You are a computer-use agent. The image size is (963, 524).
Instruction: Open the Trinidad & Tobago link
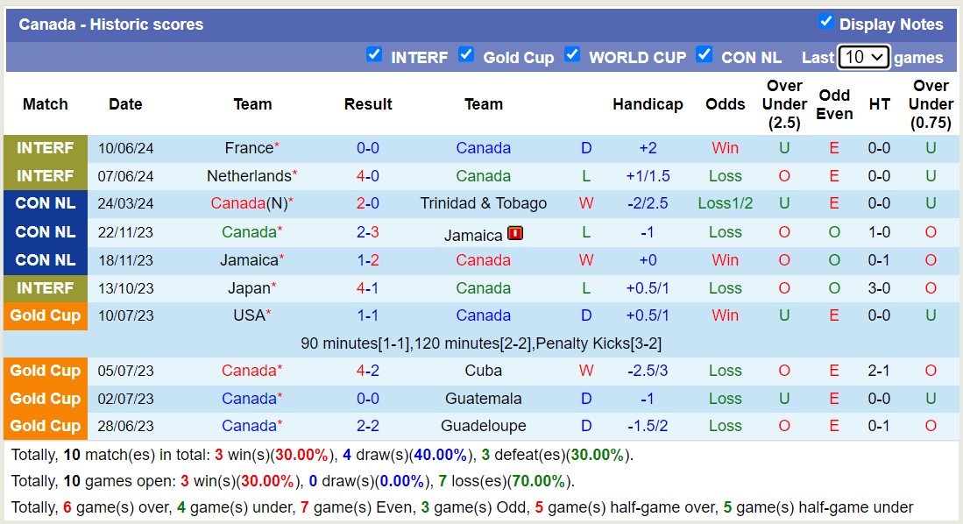[483, 203]
